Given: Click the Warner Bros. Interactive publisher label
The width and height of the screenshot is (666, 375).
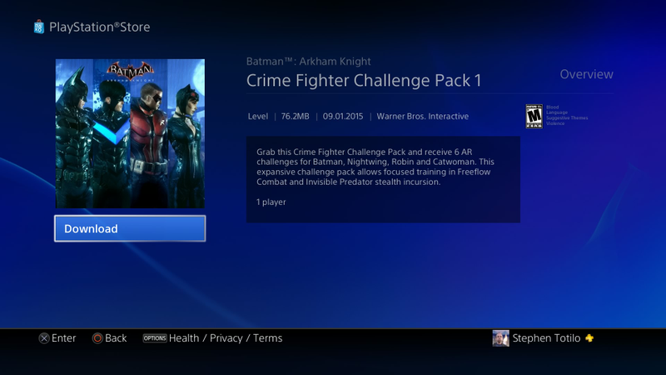Looking at the screenshot, I should 423,116.
